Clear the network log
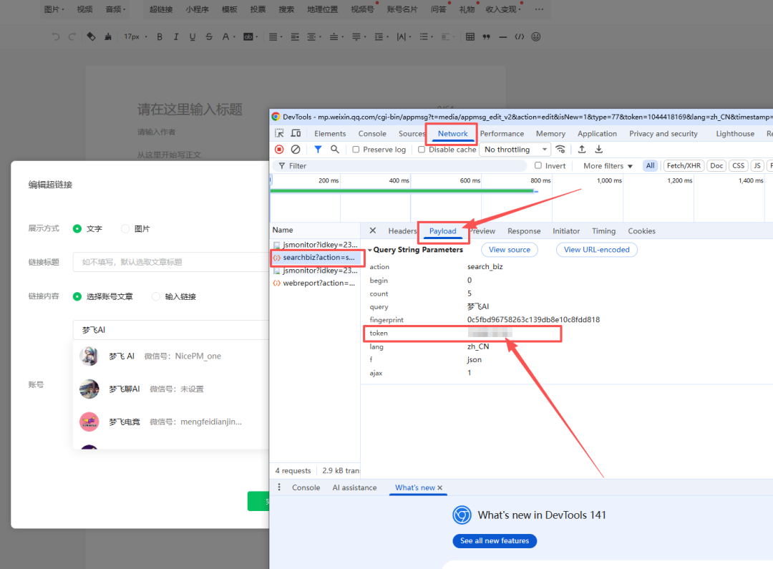 point(296,150)
